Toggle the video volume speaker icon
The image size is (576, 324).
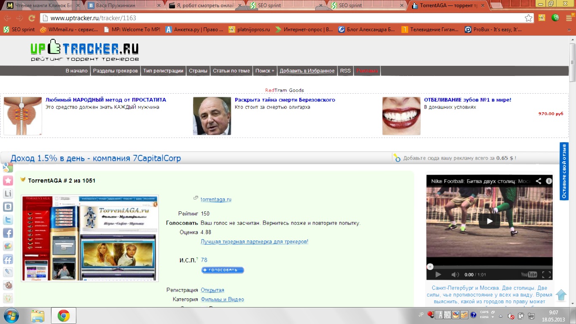[x=455, y=274]
